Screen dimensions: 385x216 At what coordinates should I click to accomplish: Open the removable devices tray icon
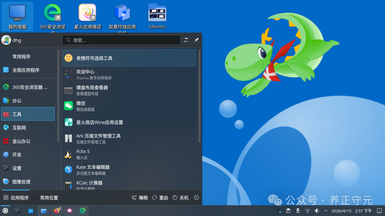[298, 211]
